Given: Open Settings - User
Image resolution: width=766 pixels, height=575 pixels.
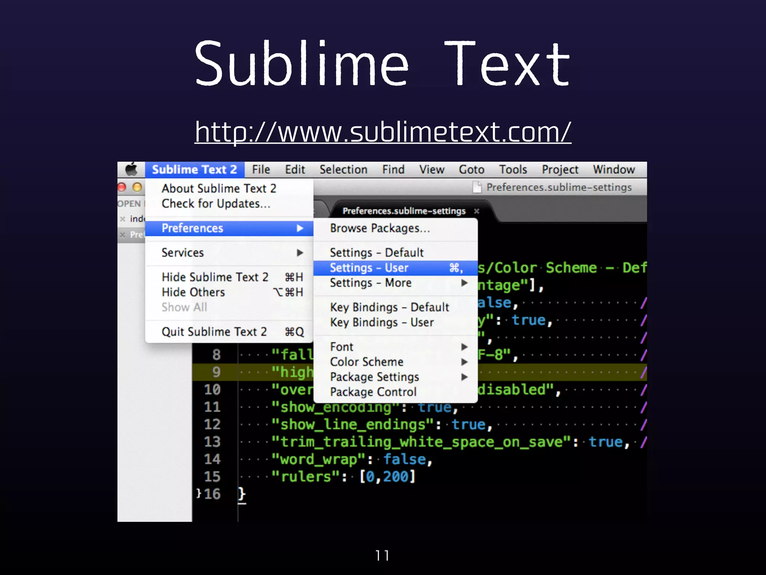Looking at the screenshot, I should [396, 268].
